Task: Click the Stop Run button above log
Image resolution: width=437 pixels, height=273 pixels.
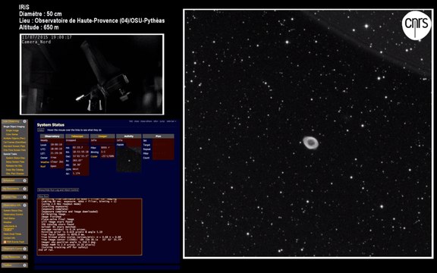Action: (x=43, y=196)
